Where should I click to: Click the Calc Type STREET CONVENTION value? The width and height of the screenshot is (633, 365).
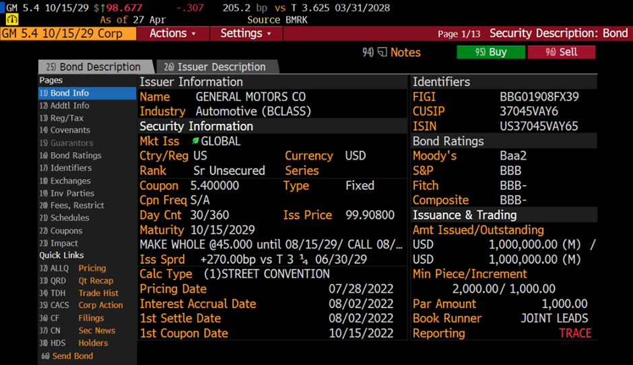pos(267,273)
